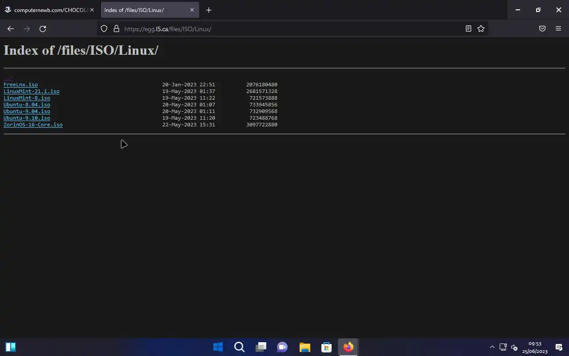Open a new browser tab
Viewport: 569px width, 356px height.
208,10
